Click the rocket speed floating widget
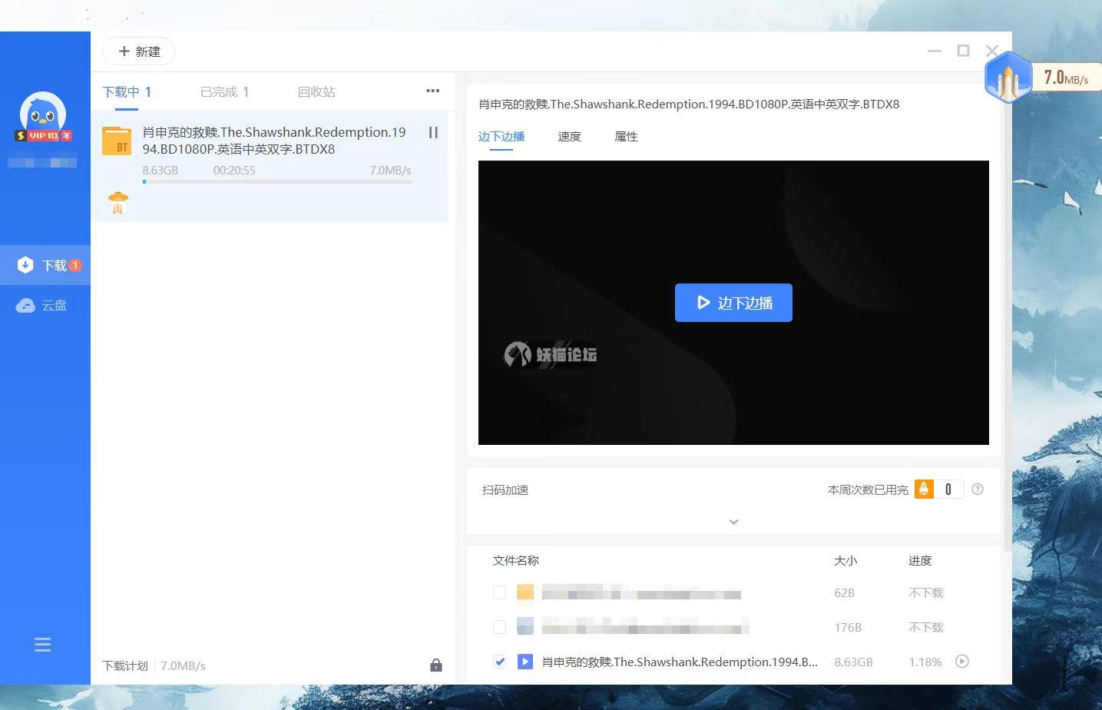 1008,78
